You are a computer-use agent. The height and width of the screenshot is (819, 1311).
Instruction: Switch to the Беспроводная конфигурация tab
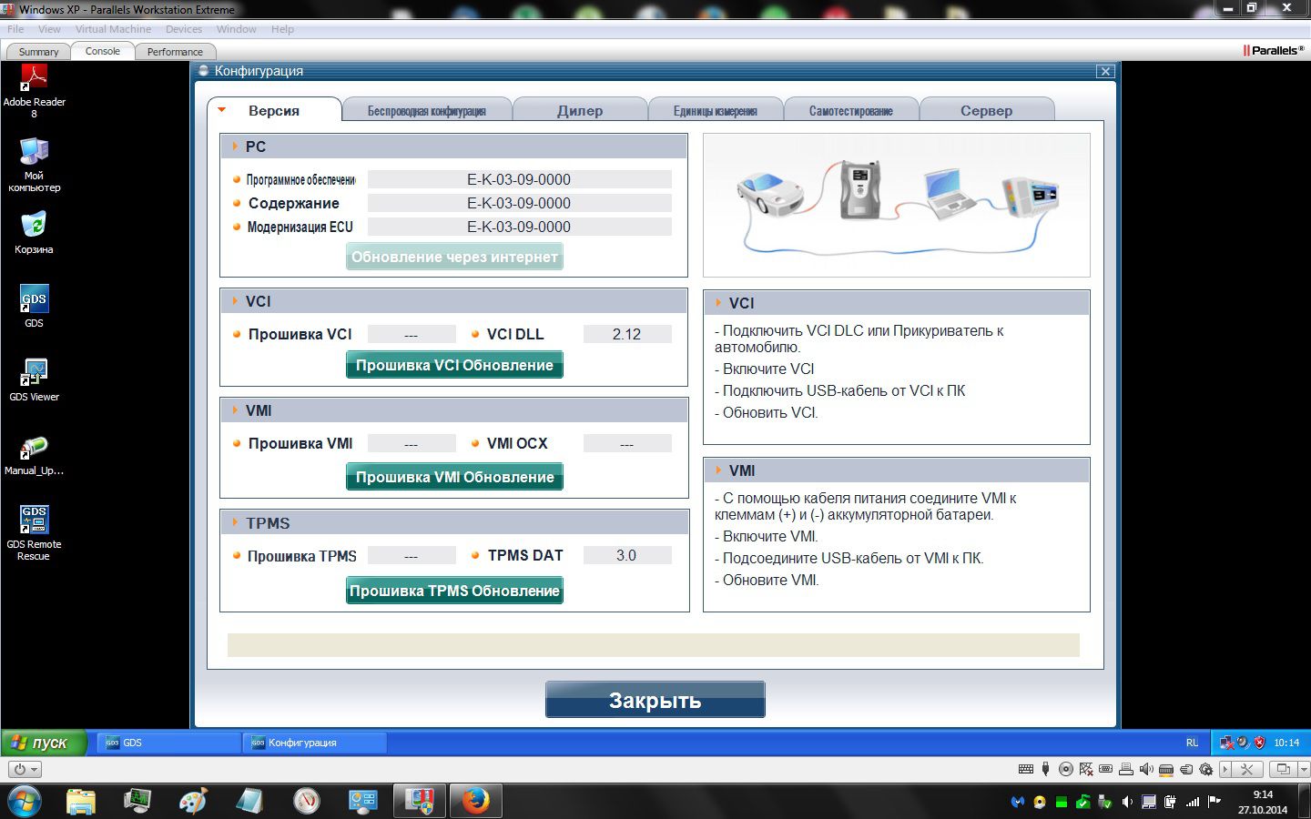tap(426, 110)
